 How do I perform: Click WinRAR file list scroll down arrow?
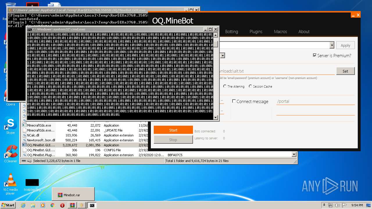(294, 155)
